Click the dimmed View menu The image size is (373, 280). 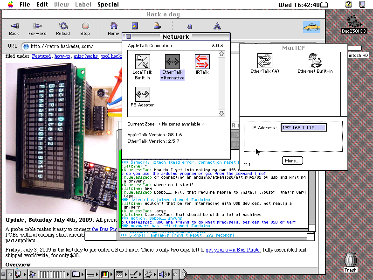[62, 4]
